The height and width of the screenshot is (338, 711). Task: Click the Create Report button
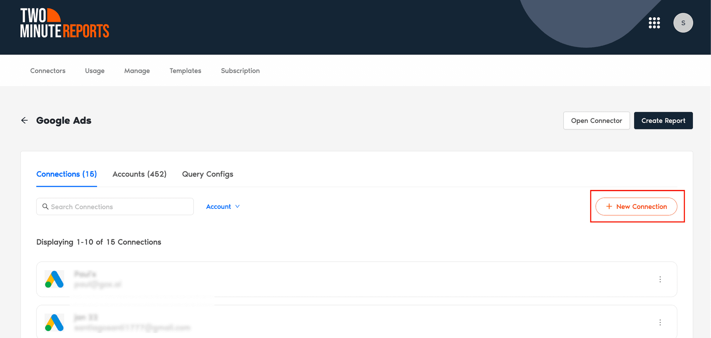click(663, 120)
